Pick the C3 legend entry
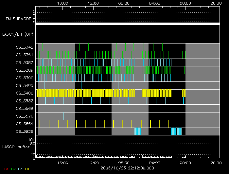 pos(21,169)
